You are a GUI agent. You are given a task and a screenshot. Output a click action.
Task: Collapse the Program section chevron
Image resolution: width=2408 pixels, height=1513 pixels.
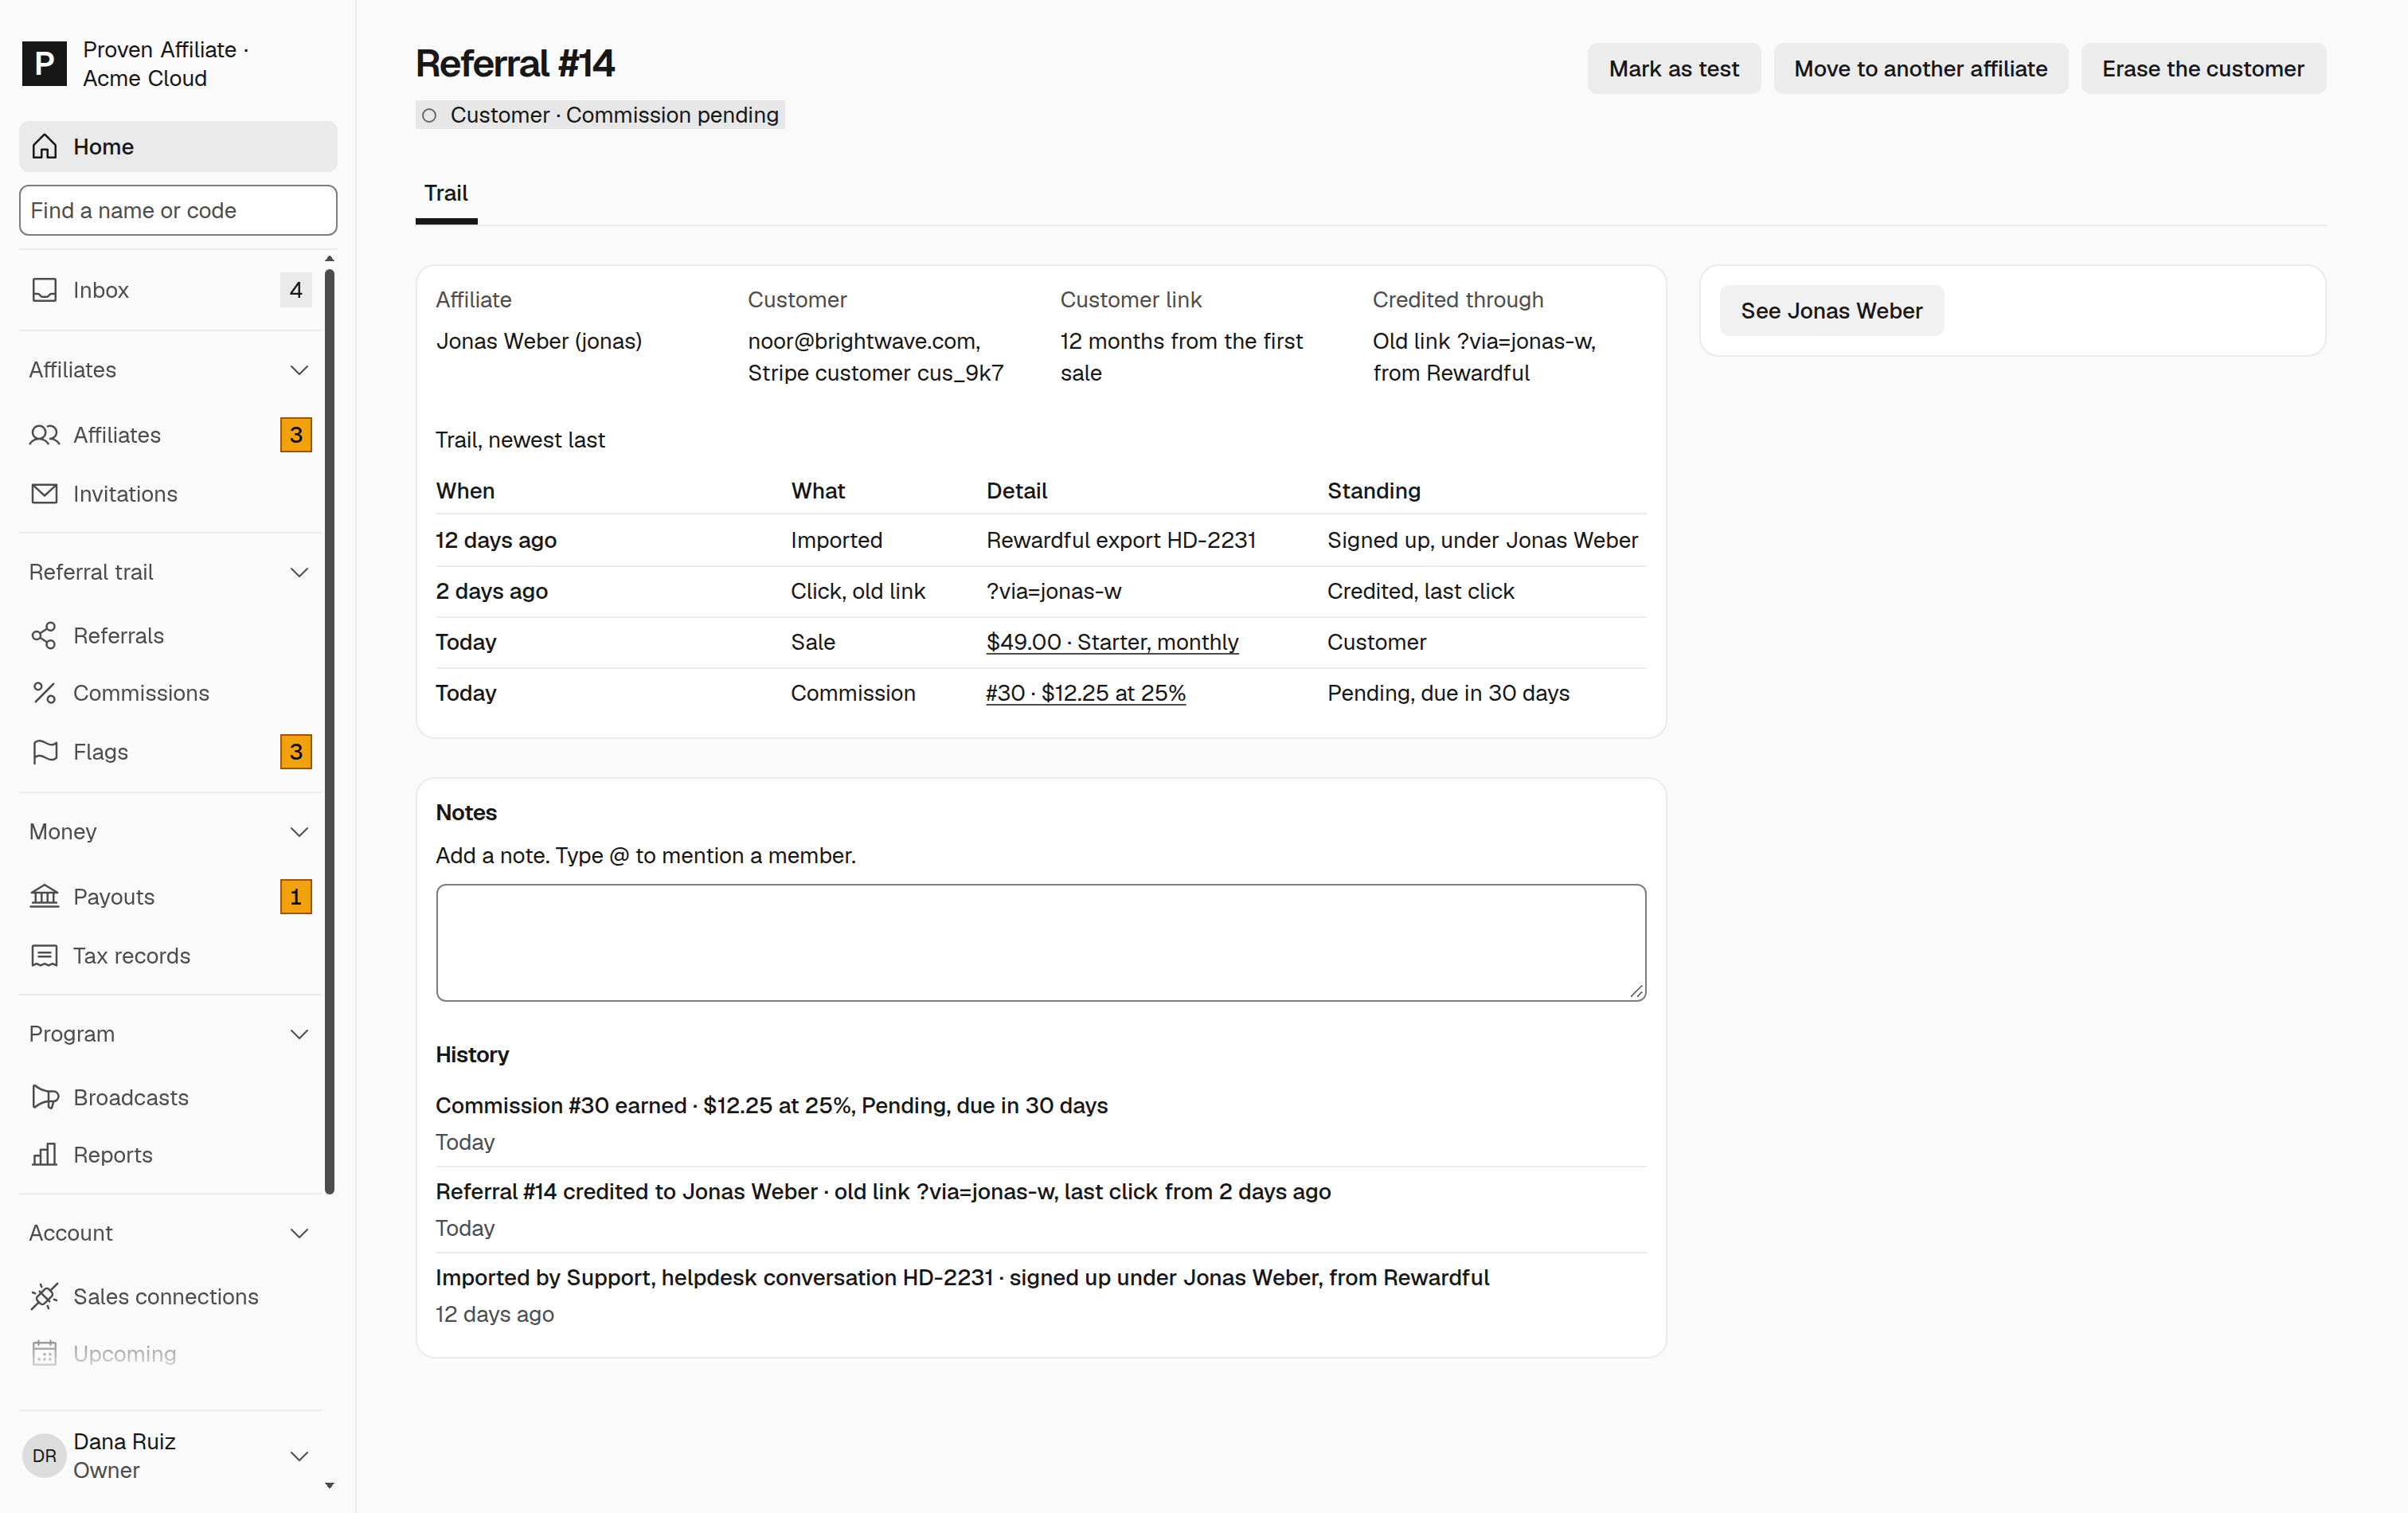[x=299, y=1034]
